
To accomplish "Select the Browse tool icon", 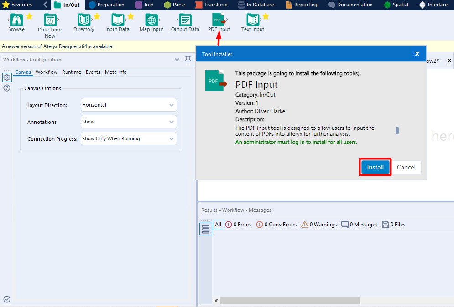I will [x=16, y=20].
